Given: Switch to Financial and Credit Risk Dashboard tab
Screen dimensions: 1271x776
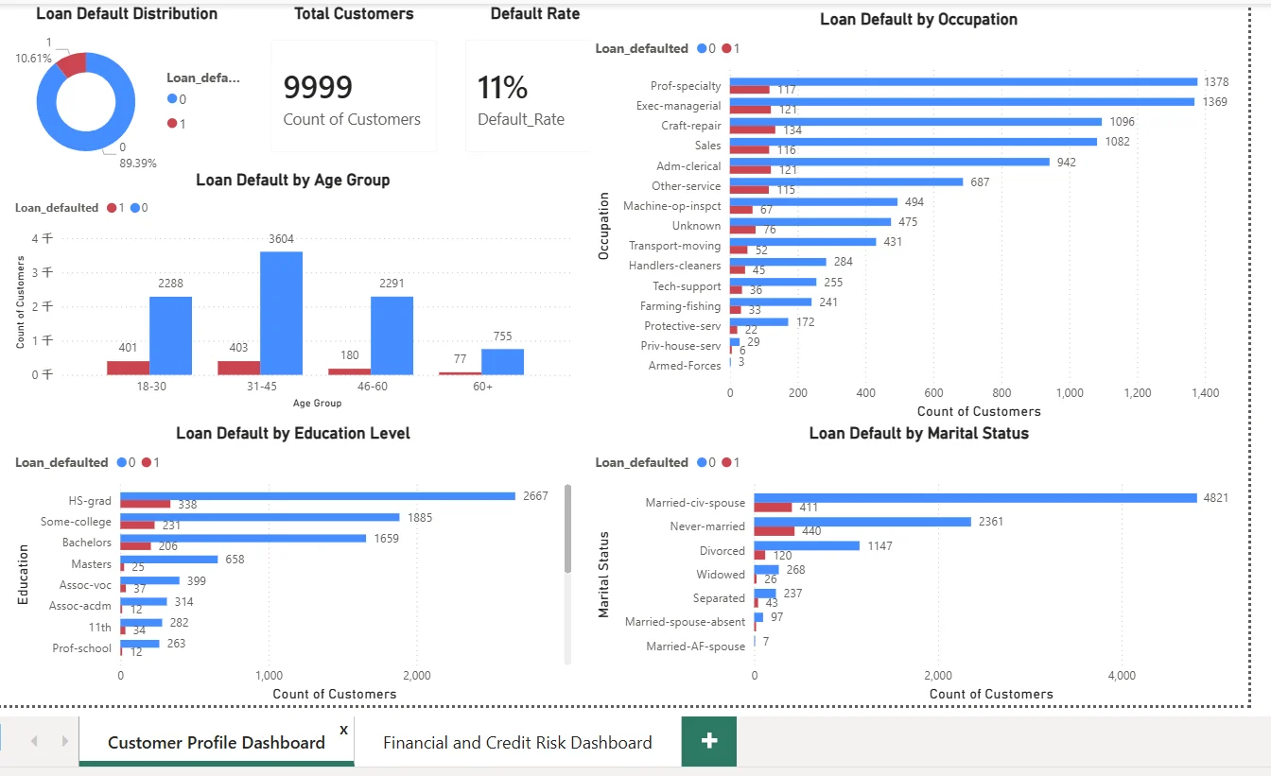Looking at the screenshot, I should tap(517, 742).
